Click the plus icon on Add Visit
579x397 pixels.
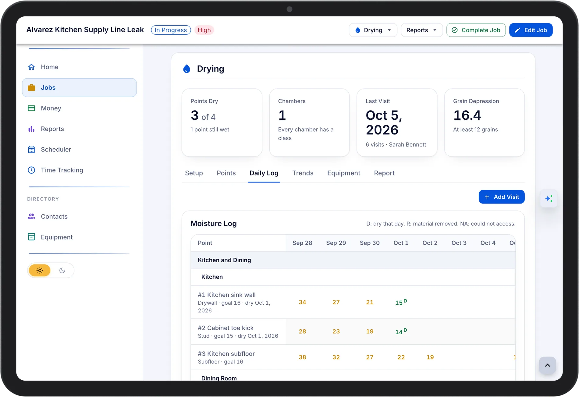click(487, 197)
